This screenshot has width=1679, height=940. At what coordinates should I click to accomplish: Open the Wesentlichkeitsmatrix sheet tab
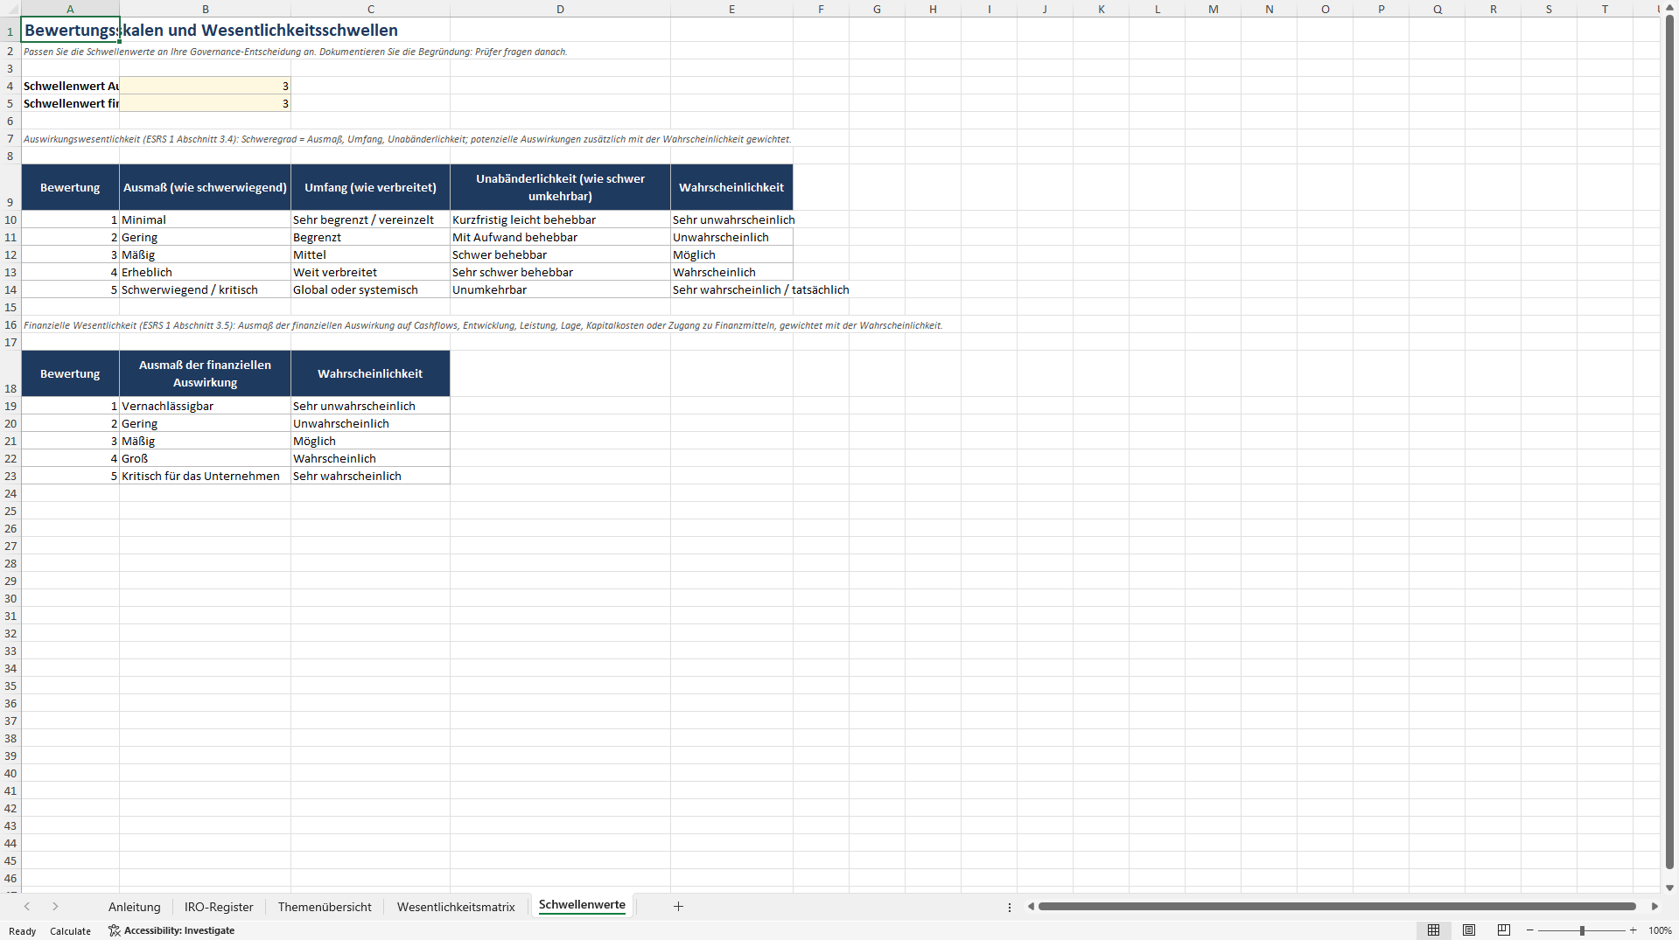[x=456, y=907]
